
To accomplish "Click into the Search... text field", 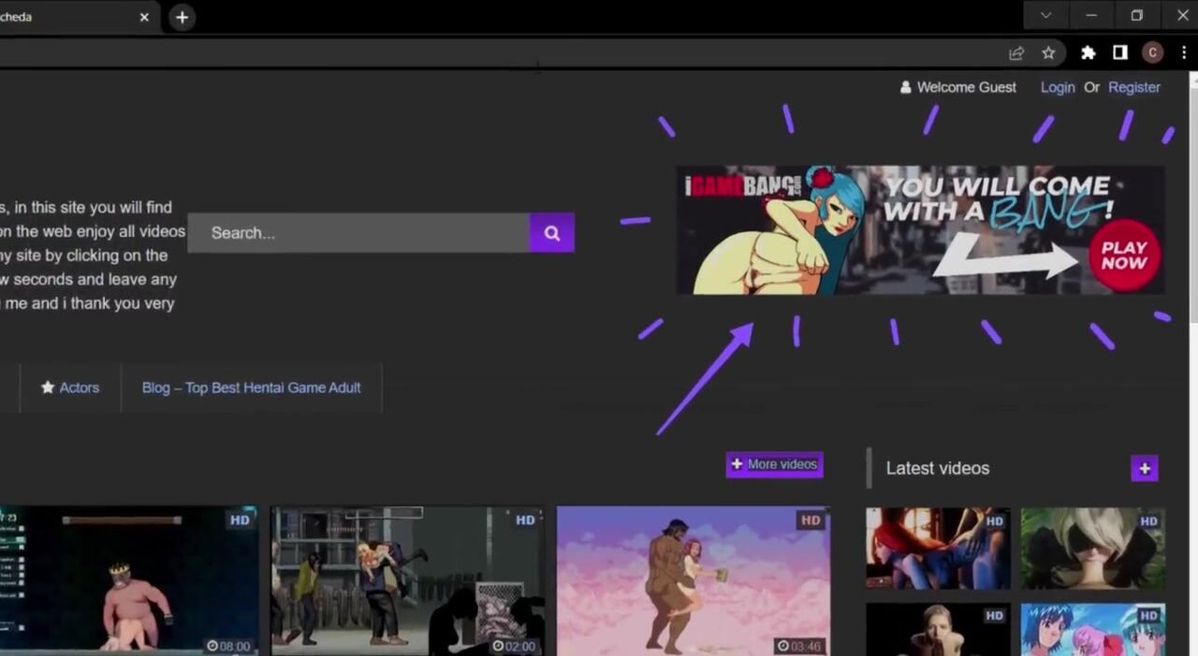I will tap(358, 233).
